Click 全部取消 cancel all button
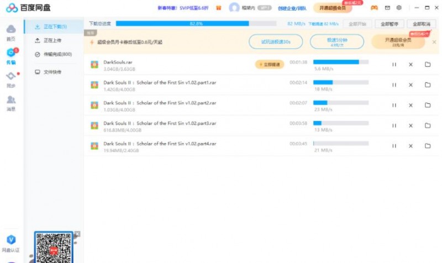Screen dimensions: 442x263 pyautogui.click(x=422, y=24)
